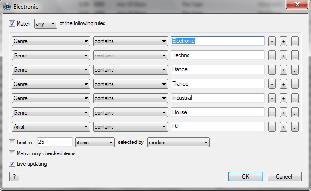Click the ellipsis button on Electronic row
This screenshot has height=191, width=311.
pyautogui.click(x=294, y=41)
